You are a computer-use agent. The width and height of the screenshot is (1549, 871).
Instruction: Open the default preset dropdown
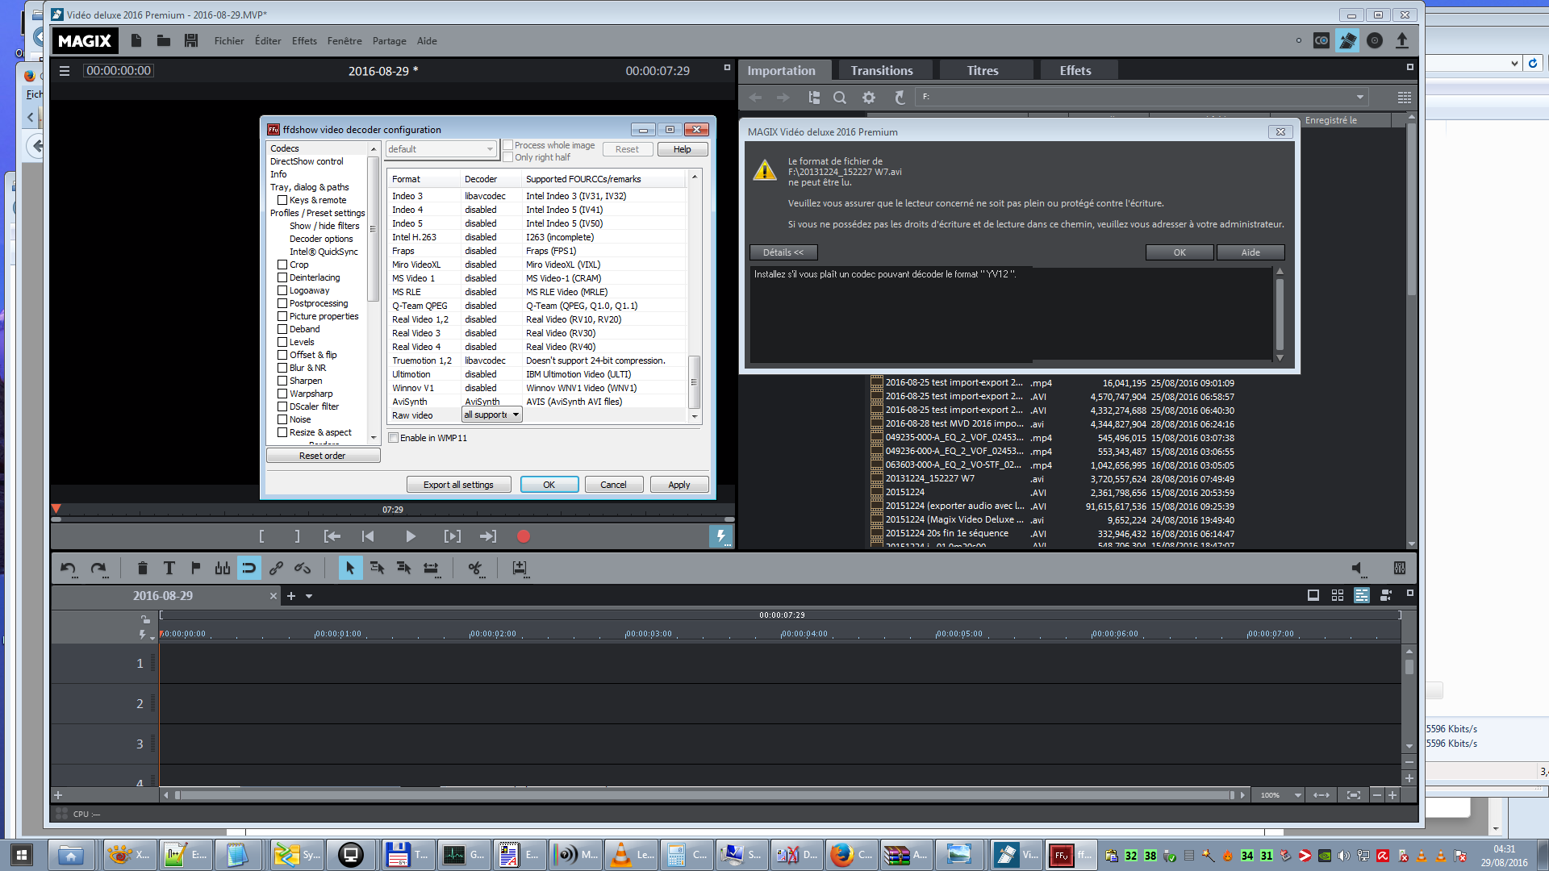[440, 149]
